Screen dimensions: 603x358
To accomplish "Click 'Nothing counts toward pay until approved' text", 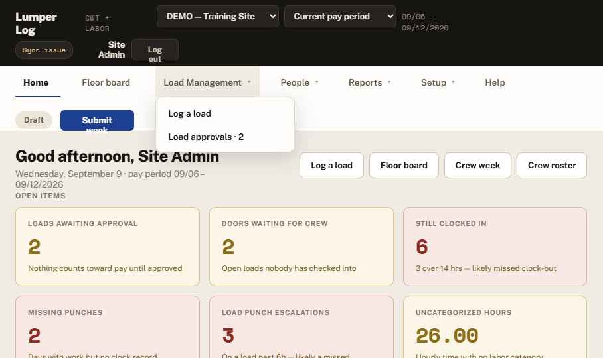I will point(105,268).
